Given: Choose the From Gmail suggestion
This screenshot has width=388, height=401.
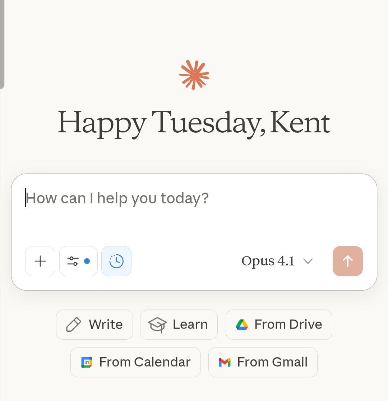Looking at the screenshot, I should coord(263,362).
